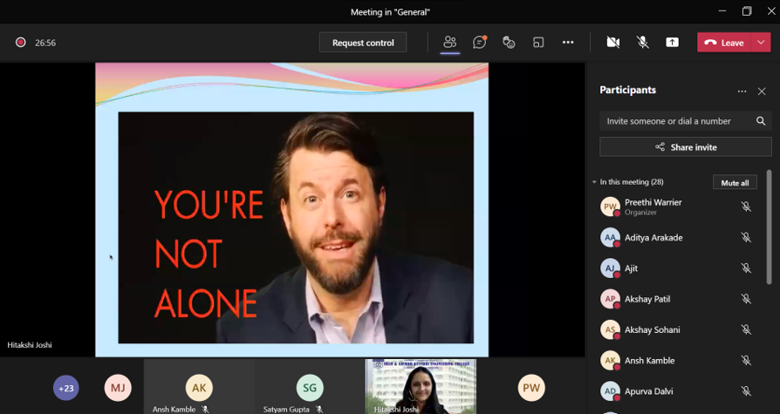Close the Participants panel
Image resolution: width=780 pixels, height=414 pixels.
point(762,92)
